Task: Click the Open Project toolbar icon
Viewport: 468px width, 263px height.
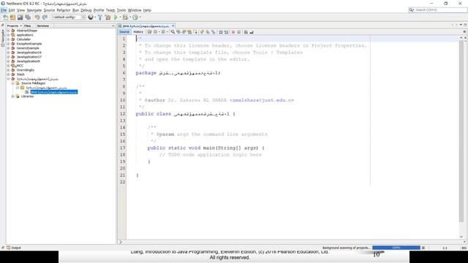Action: coord(20,18)
